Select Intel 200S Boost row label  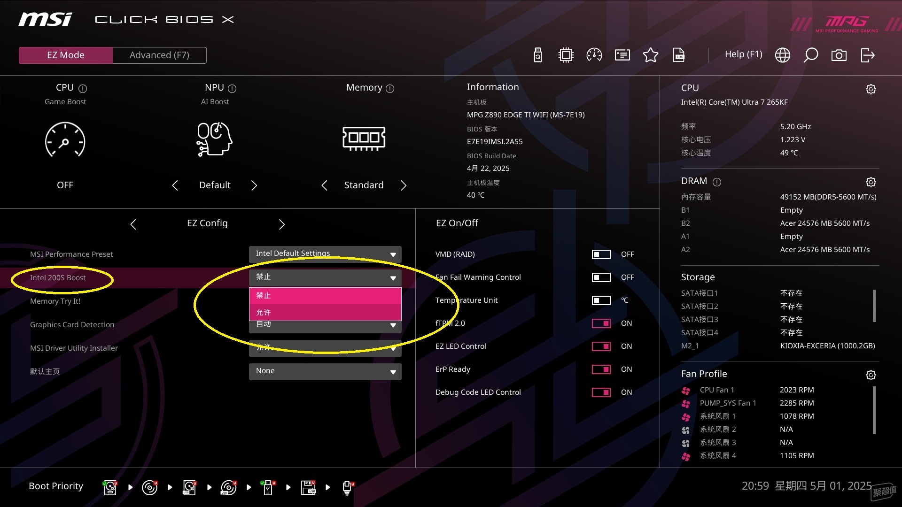tap(58, 278)
